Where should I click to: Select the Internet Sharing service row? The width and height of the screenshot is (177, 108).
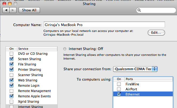pos(32,106)
